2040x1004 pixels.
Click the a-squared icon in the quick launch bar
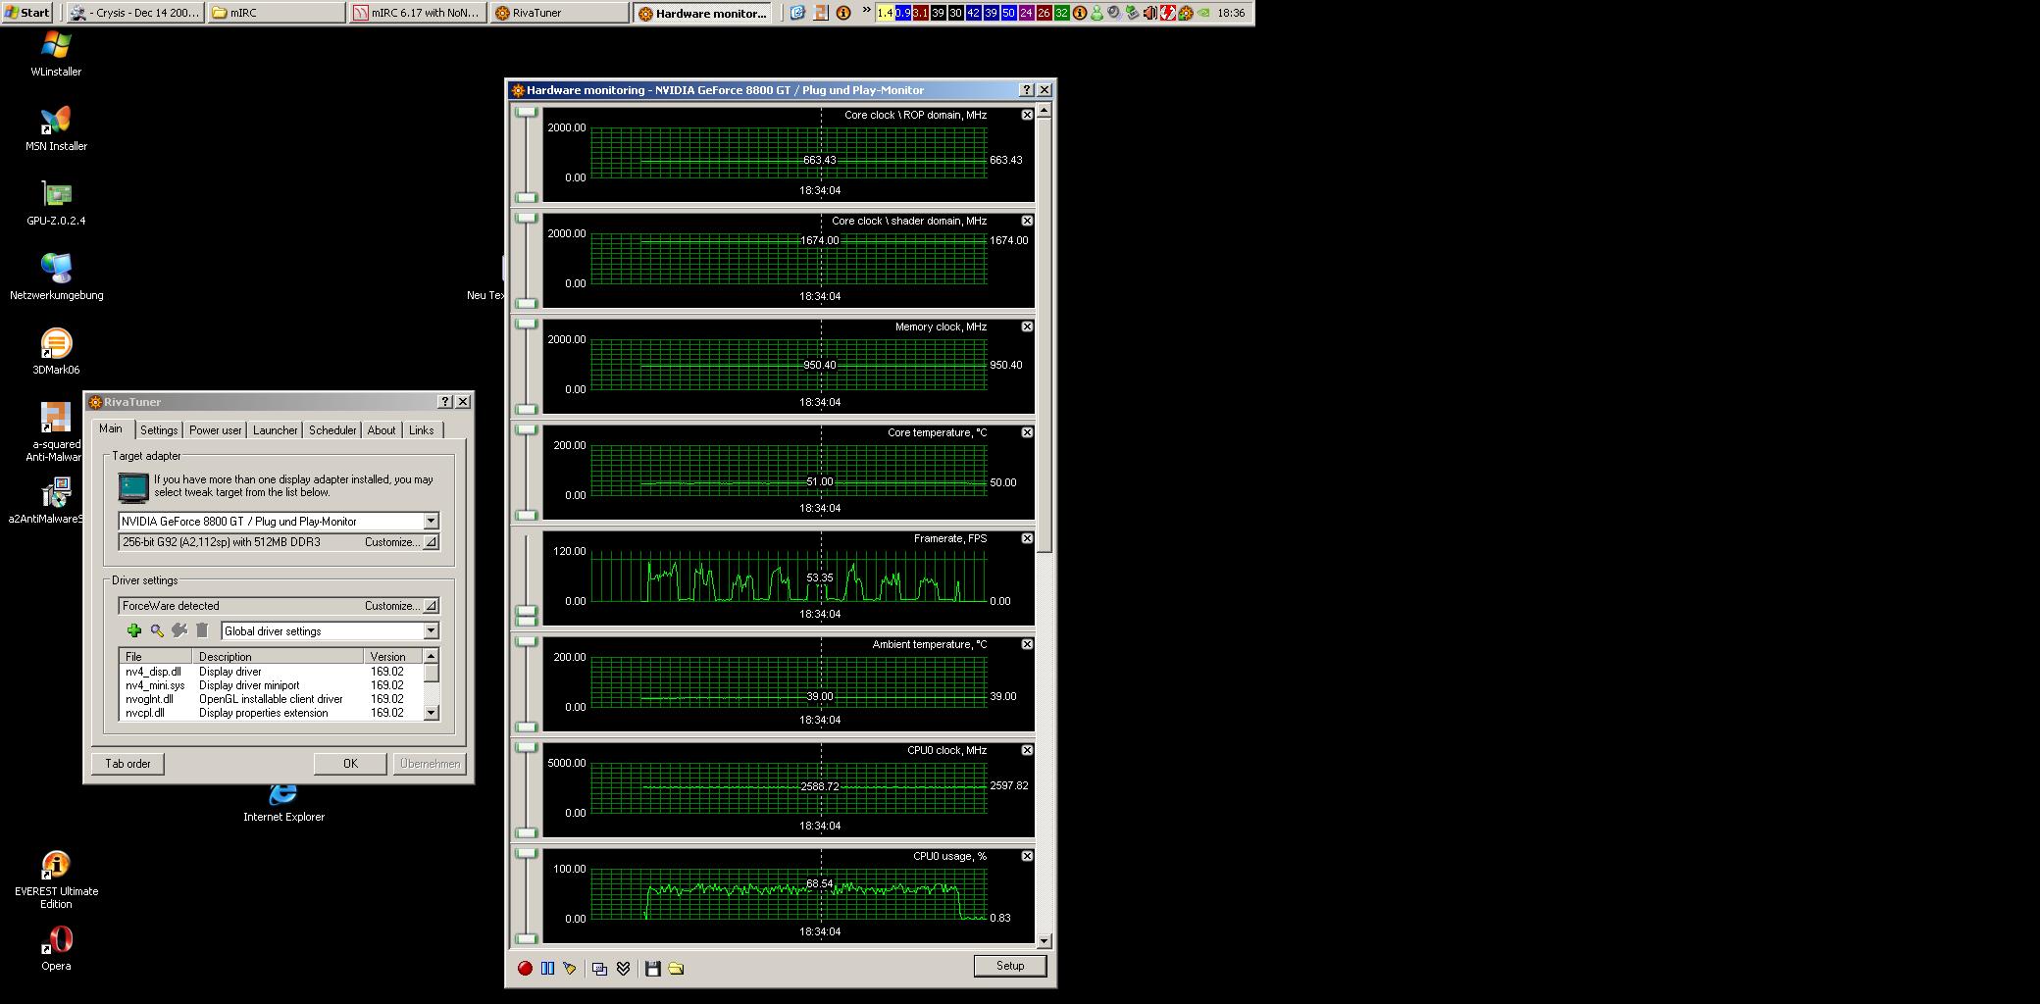coord(820,13)
